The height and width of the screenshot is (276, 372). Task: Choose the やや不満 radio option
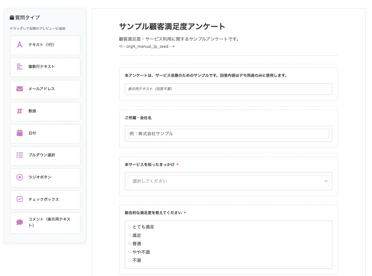tap(130, 252)
